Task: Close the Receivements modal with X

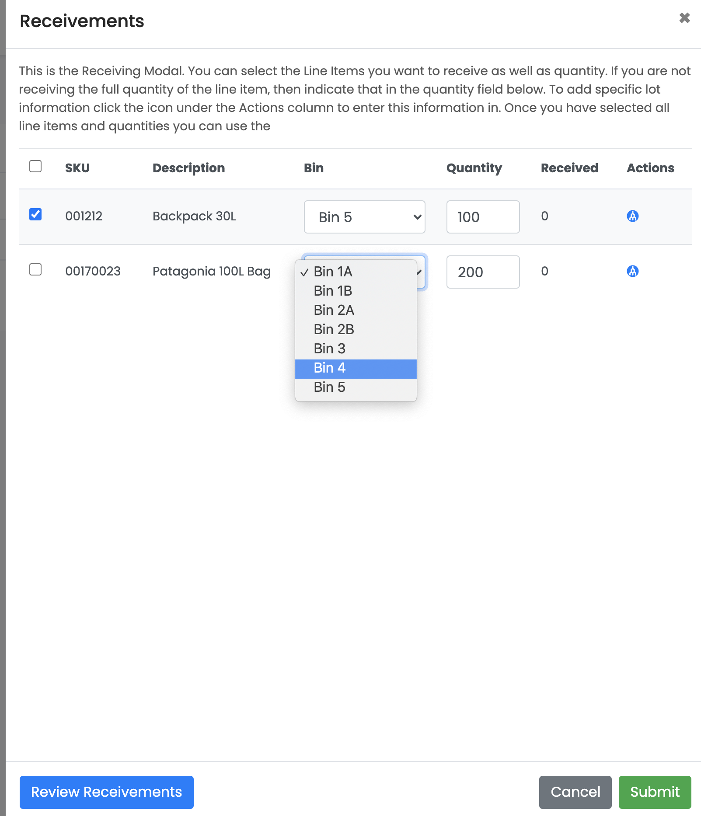Action: pos(684,17)
